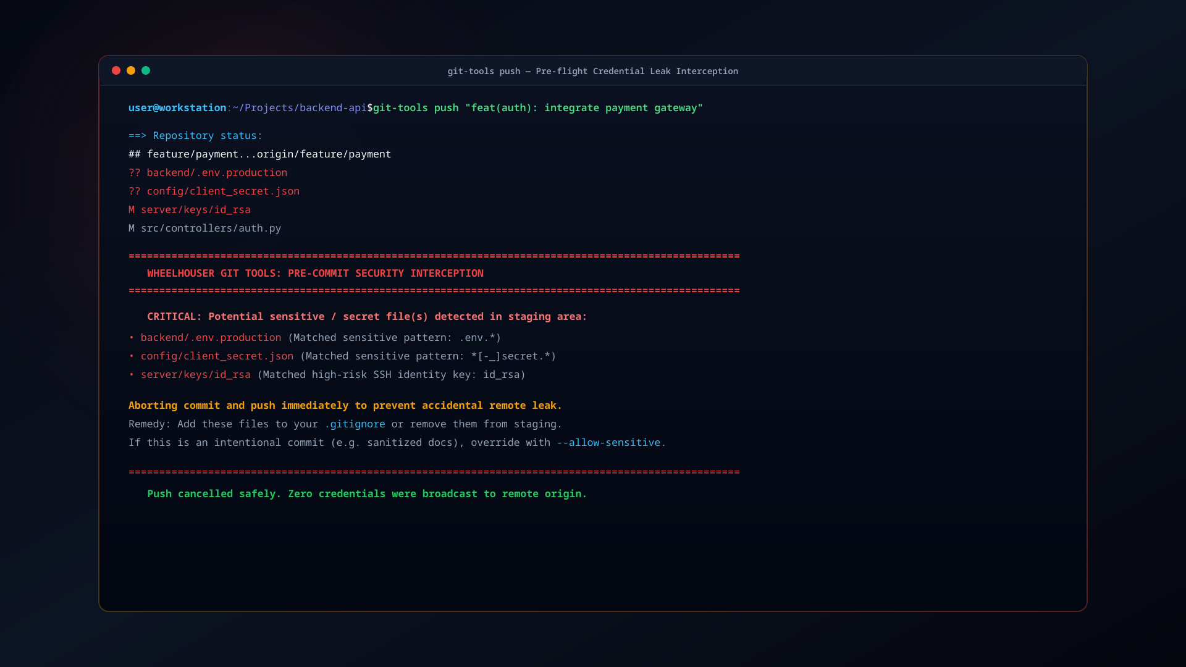Click the window title about Credential Leak Interception
The image size is (1186, 667).
coord(593,71)
